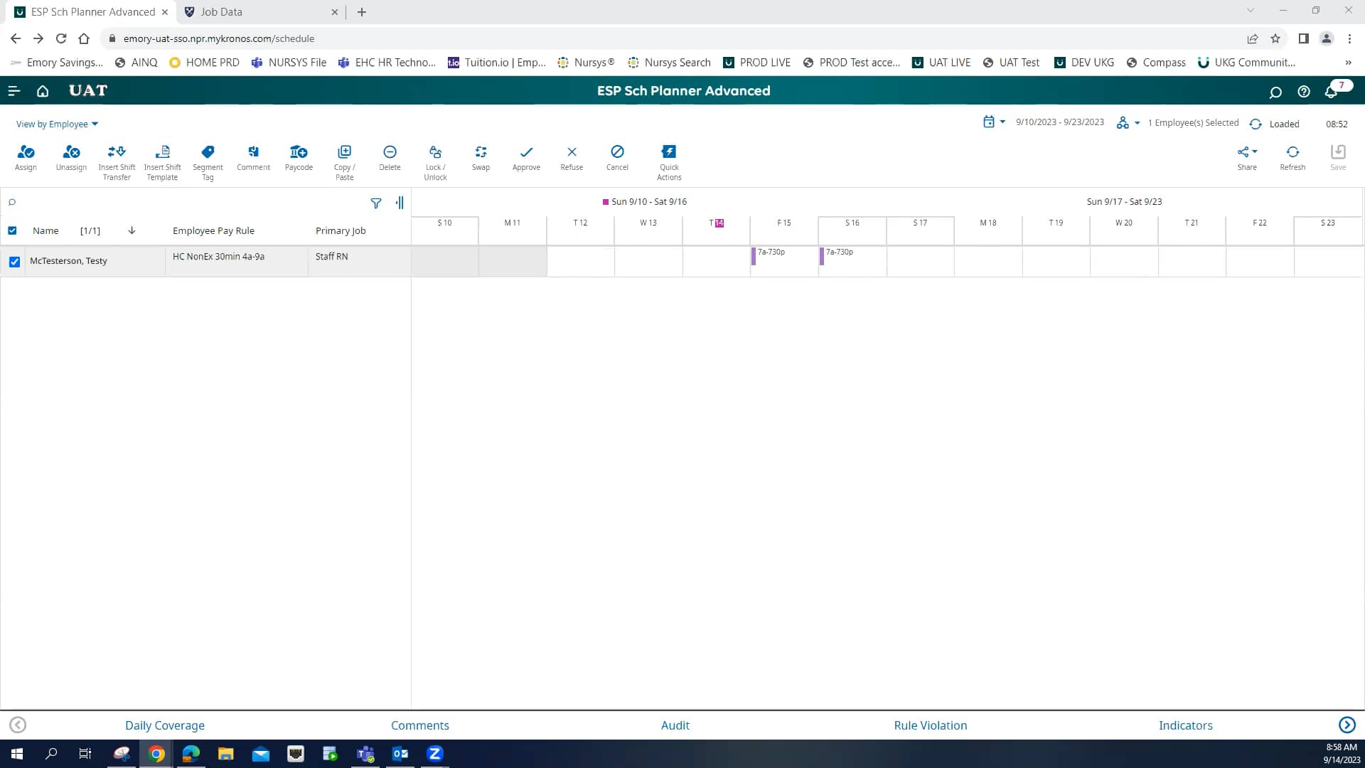
Task: Expand the View by Employee dropdown
Action: (57, 124)
